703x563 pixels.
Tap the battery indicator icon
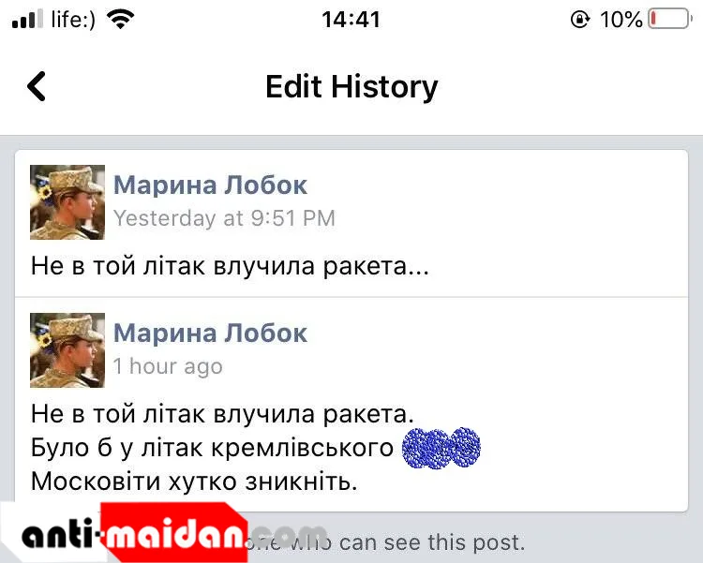[x=670, y=19]
